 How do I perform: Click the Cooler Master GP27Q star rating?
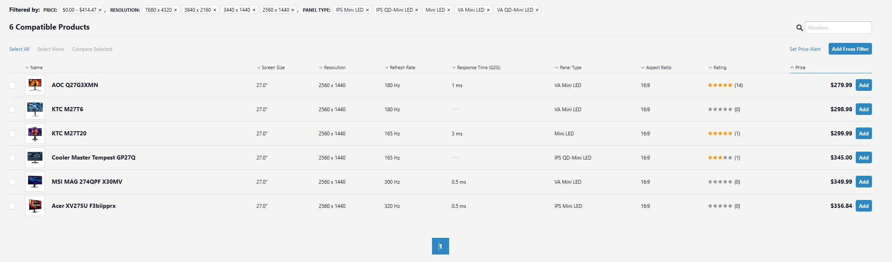click(720, 158)
